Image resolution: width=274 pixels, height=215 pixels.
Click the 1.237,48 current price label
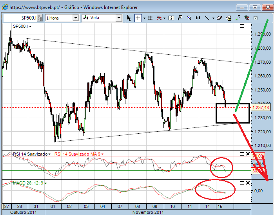coord(261,107)
